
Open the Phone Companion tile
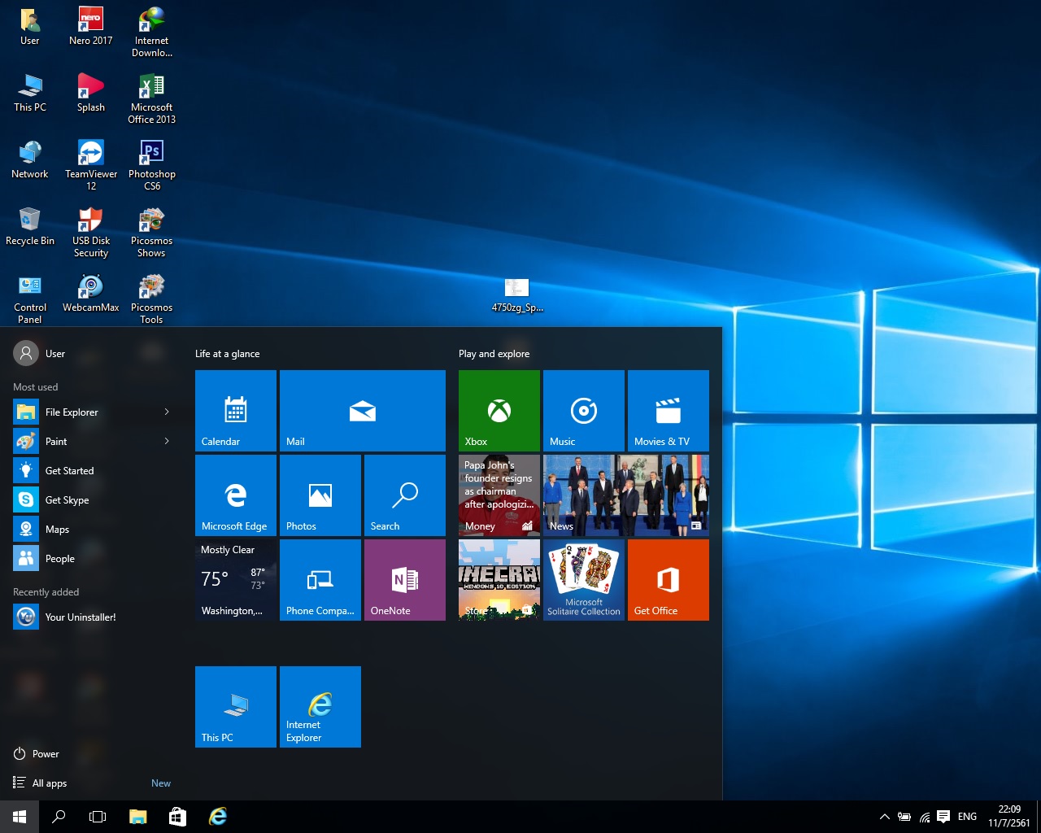coord(320,580)
